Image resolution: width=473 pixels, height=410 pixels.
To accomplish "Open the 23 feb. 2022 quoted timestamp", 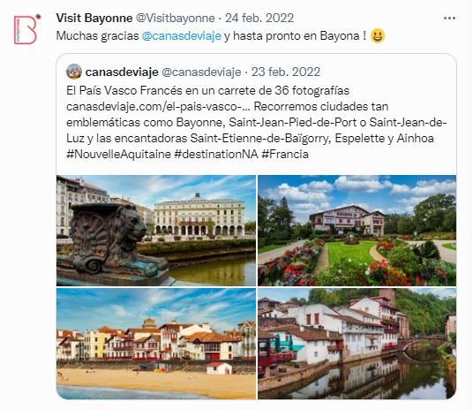I will point(286,72).
